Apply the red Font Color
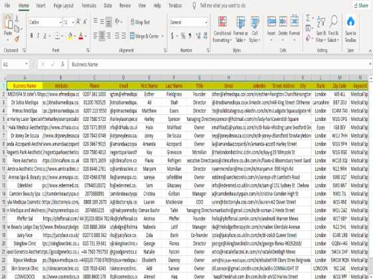This screenshot has height=279, width=373. (81, 36)
